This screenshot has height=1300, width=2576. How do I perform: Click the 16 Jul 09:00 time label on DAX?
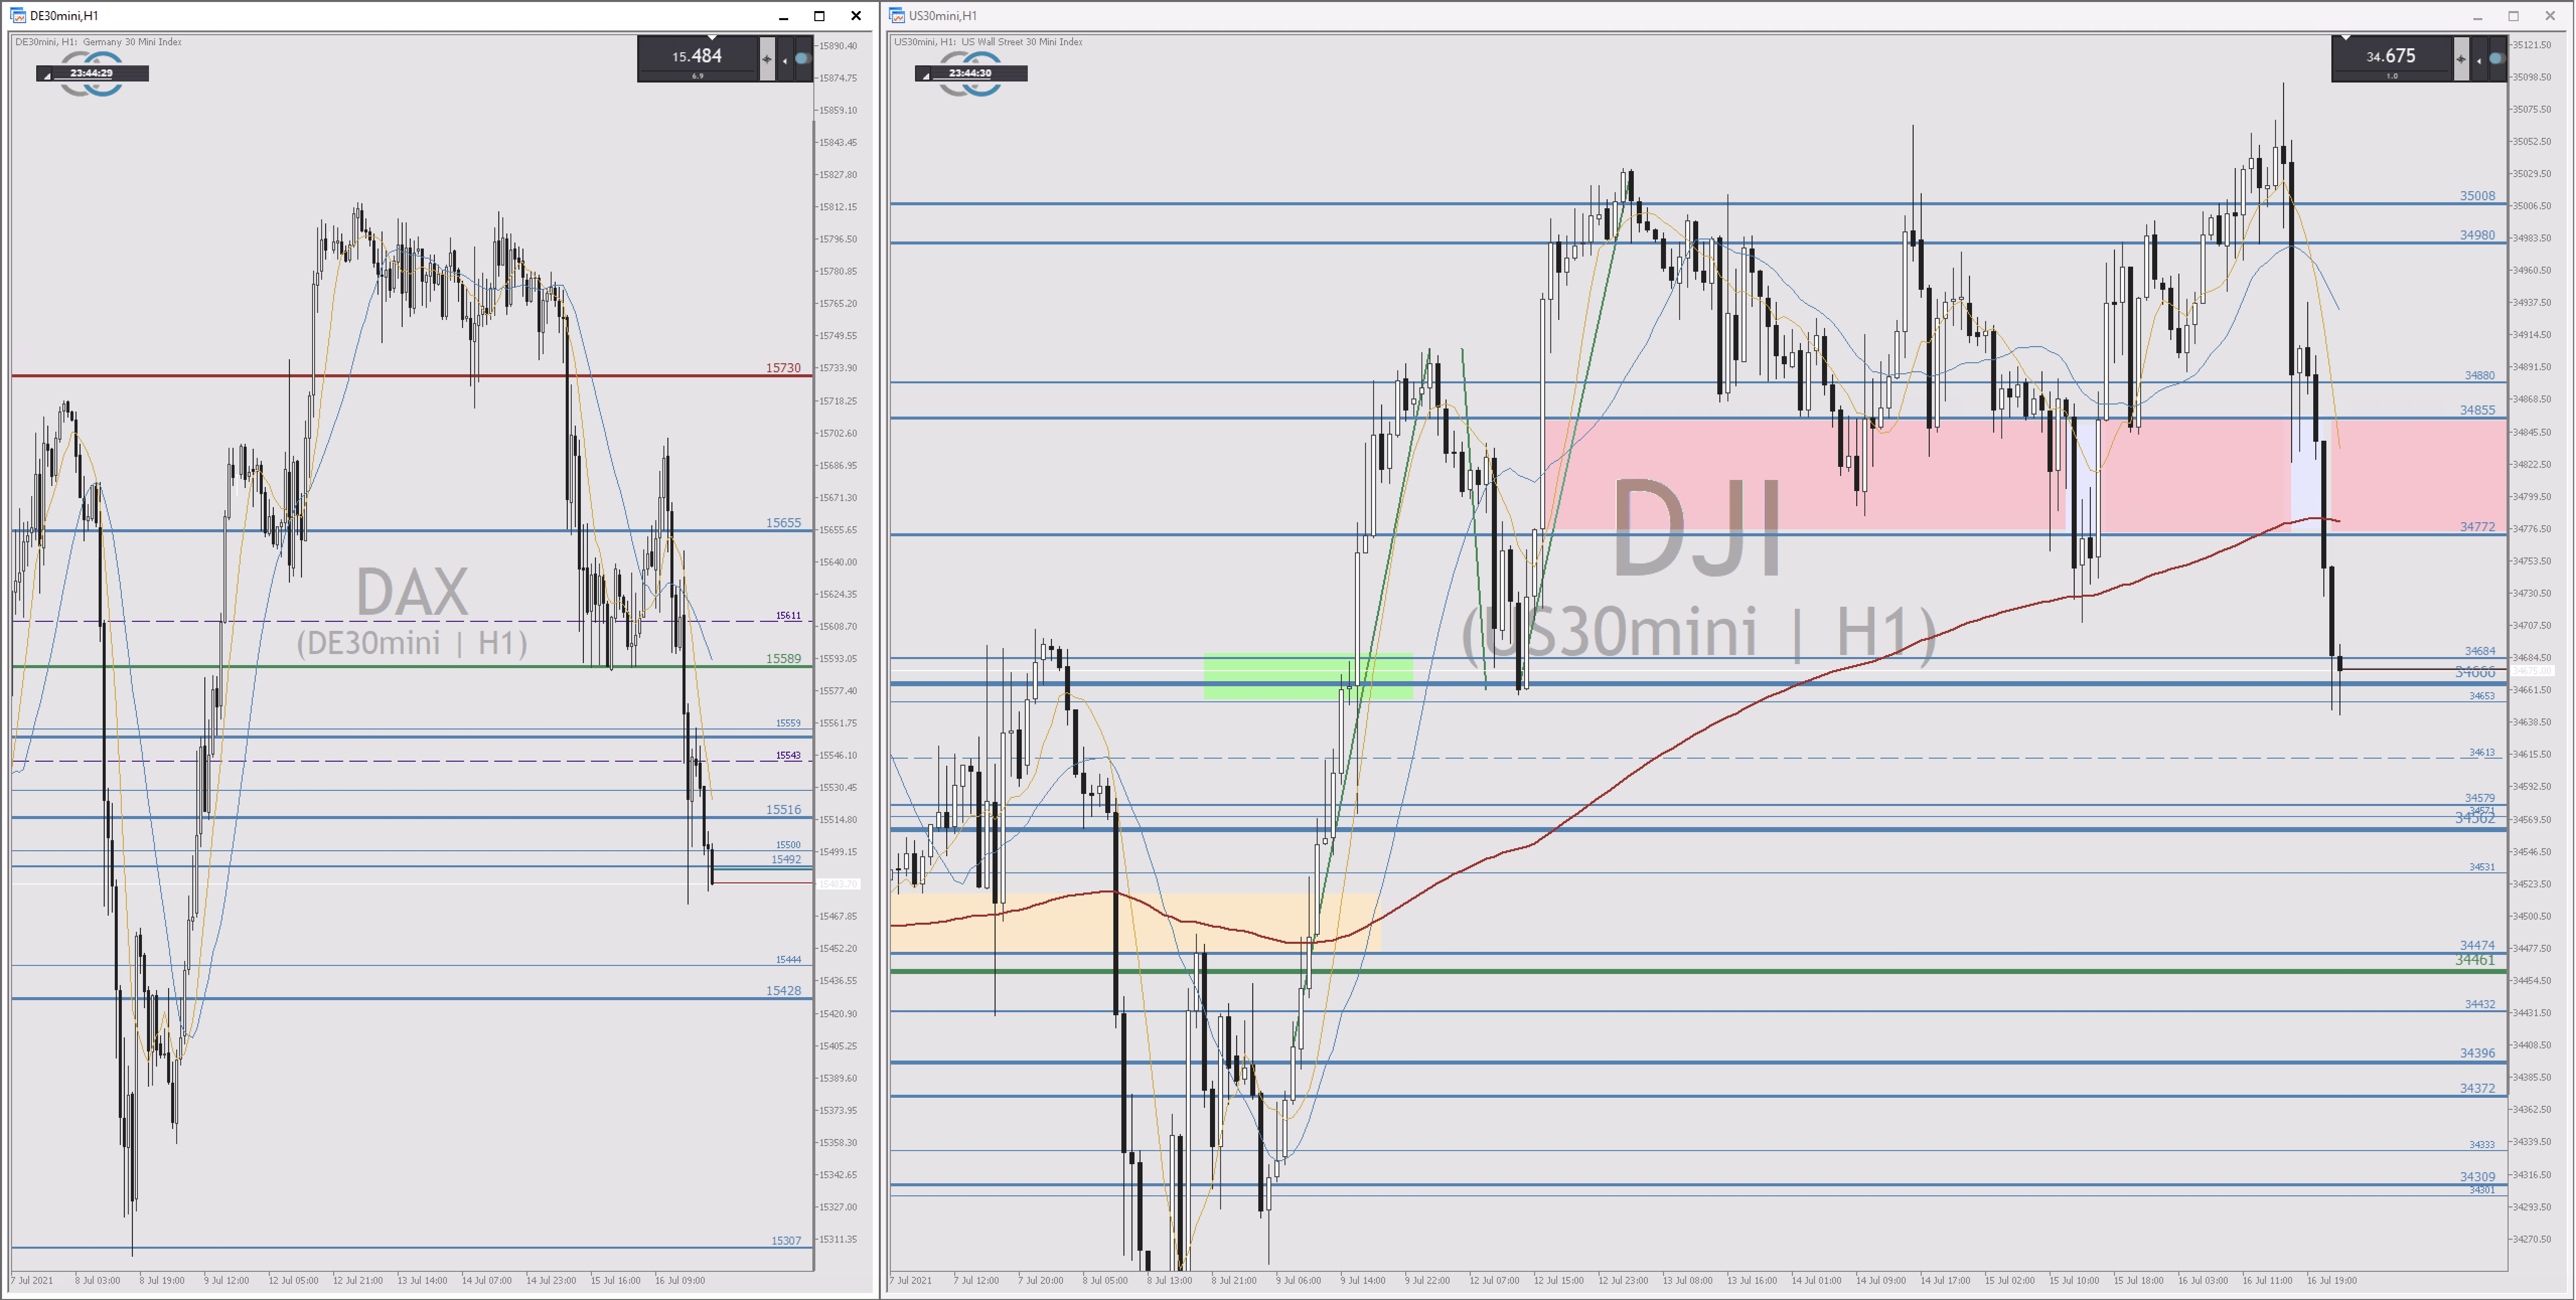pyautogui.click(x=680, y=1280)
